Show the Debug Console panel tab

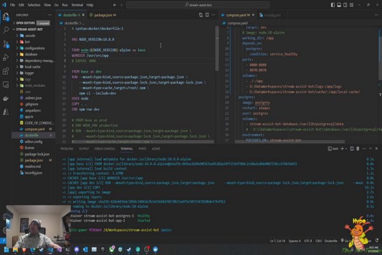104,149
